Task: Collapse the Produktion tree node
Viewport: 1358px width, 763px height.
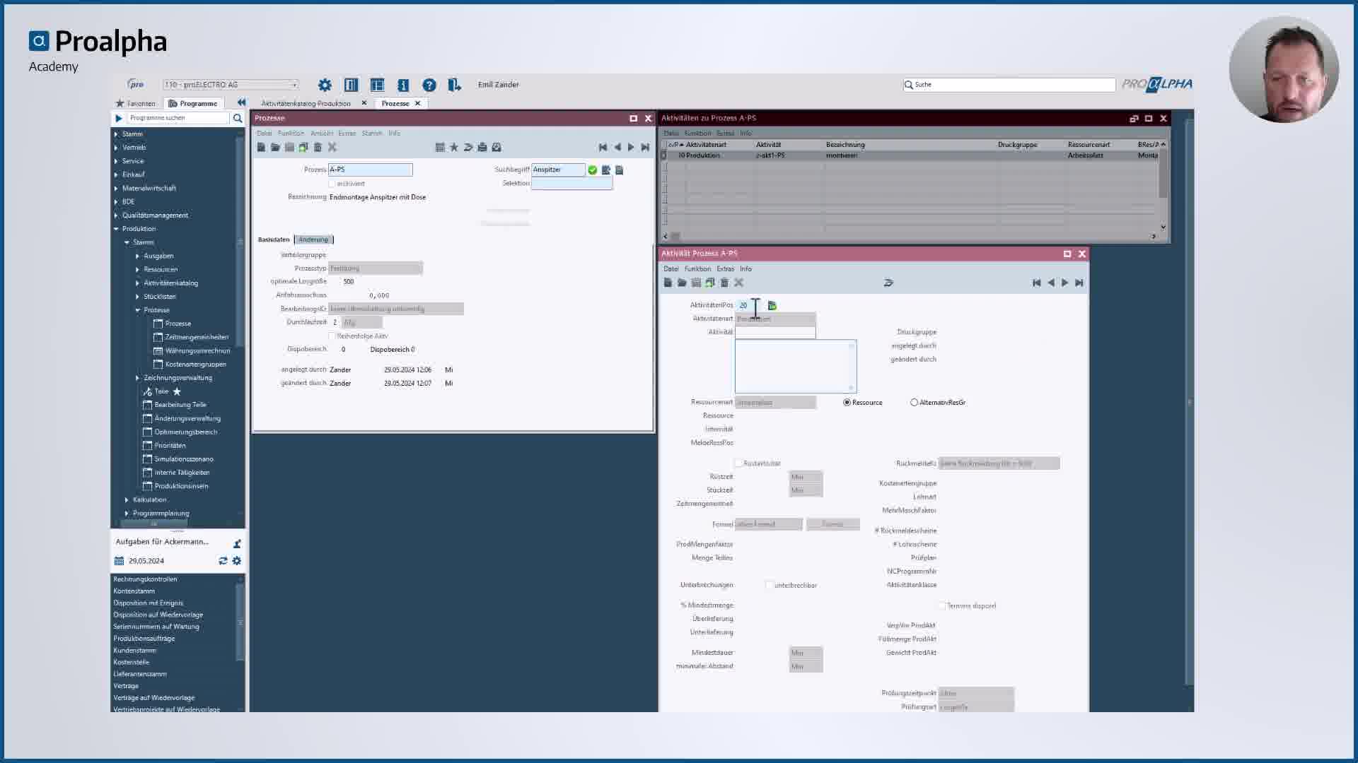Action: pyautogui.click(x=116, y=229)
